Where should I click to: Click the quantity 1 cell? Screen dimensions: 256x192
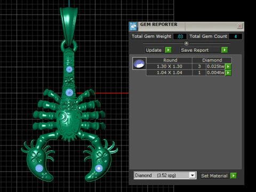pos(199,73)
